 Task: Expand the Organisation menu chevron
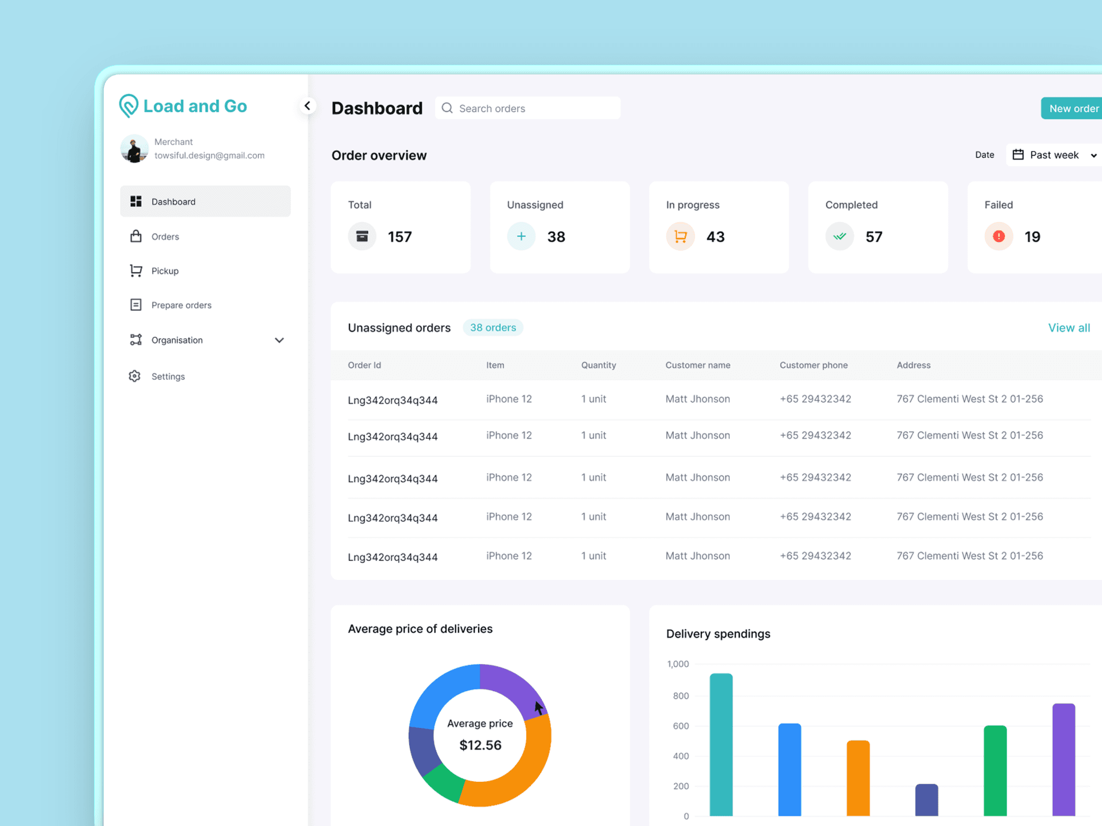280,340
